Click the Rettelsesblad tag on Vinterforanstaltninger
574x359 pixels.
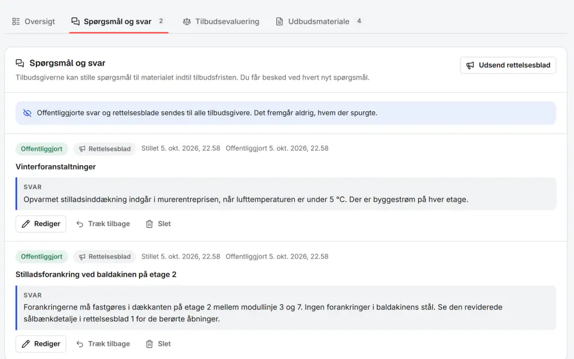coord(105,149)
